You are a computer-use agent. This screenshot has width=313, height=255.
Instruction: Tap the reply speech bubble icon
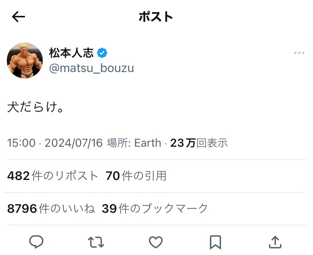36,242
